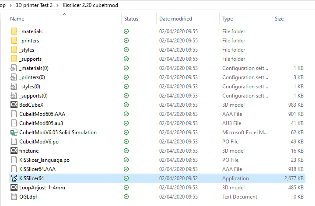
Task: Click the Excel icon of CubeItModV6.05 Solid Simulation
Action: click(x=14, y=133)
